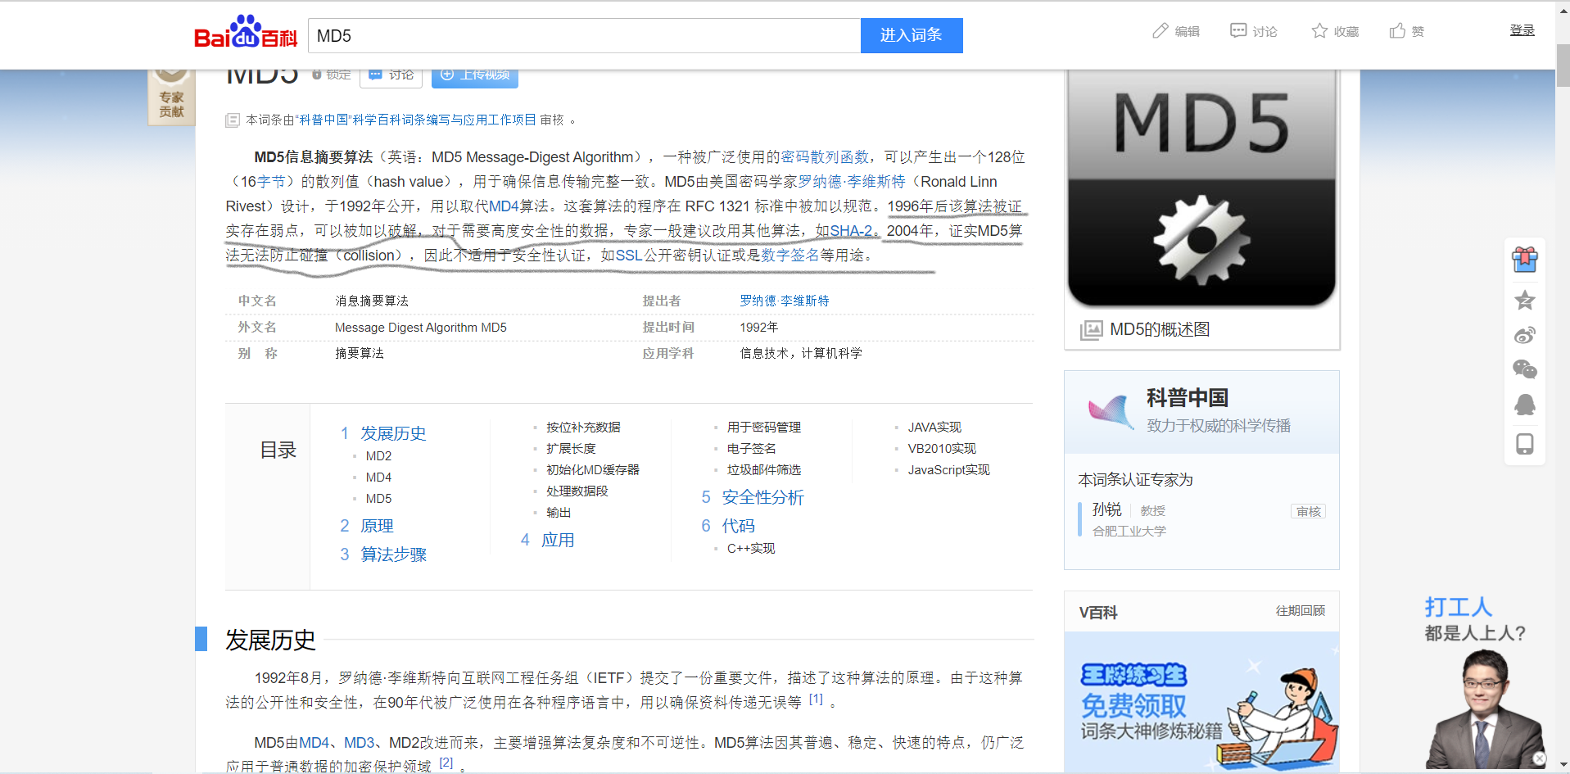The width and height of the screenshot is (1570, 774).
Task: Click the 登录 login link
Action: (x=1522, y=30)
